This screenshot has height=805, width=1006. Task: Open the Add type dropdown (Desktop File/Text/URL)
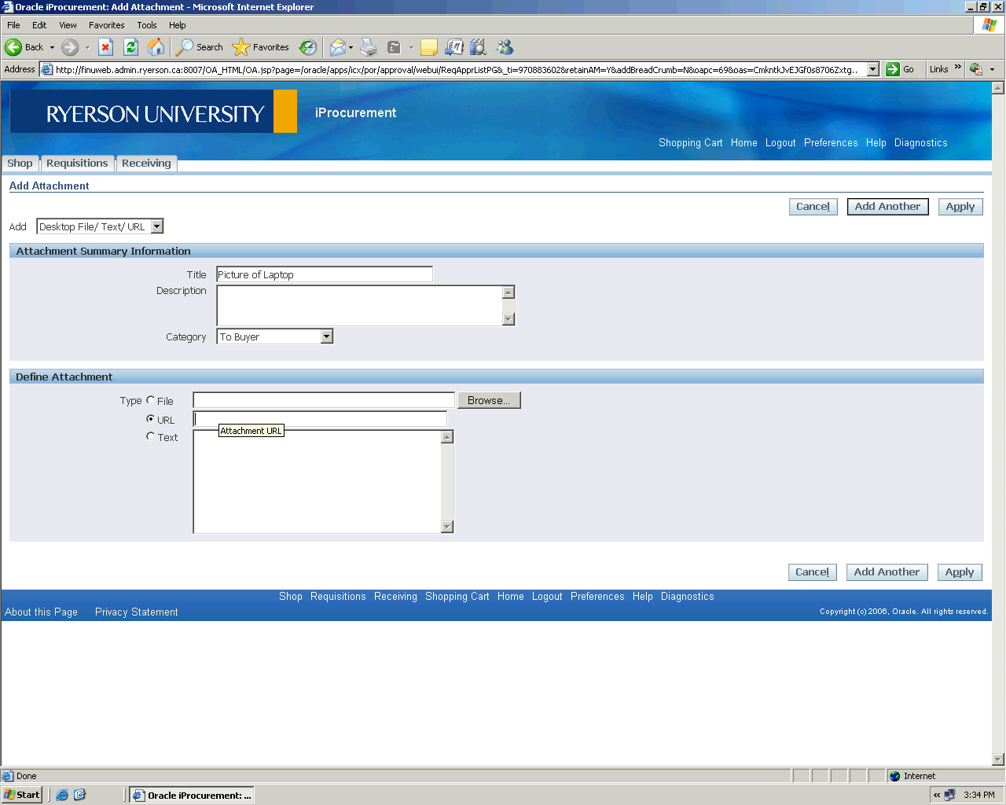157,226
